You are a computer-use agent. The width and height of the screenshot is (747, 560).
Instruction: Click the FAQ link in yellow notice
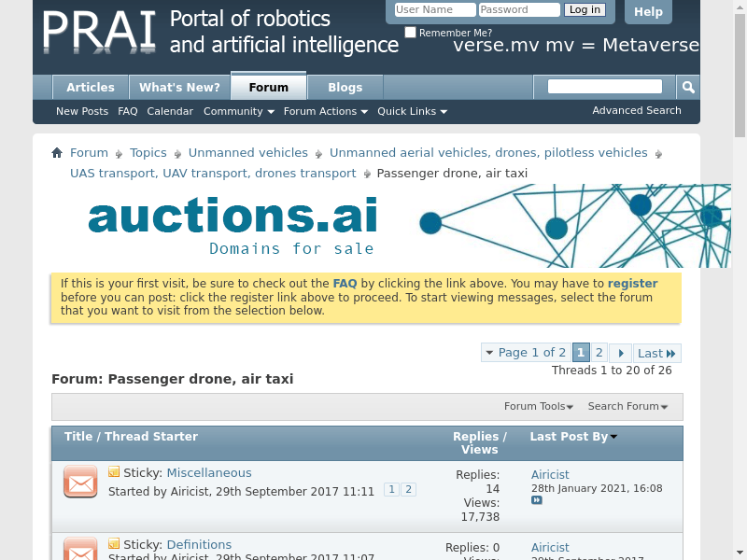pos(345,284)
